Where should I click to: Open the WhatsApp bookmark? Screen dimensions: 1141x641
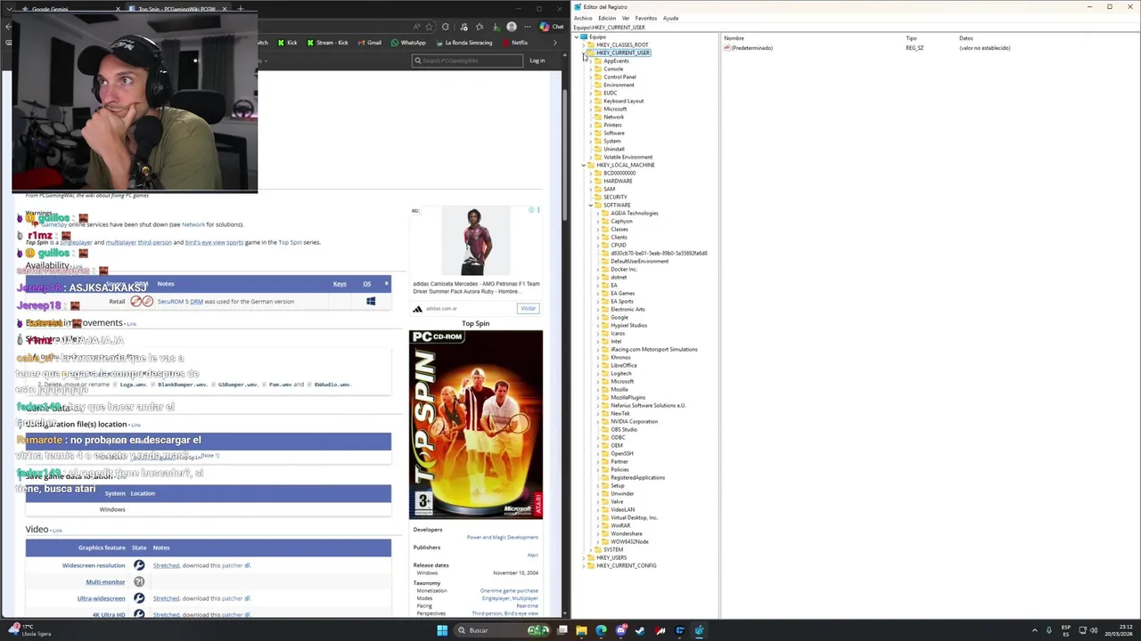coord(408,43)
